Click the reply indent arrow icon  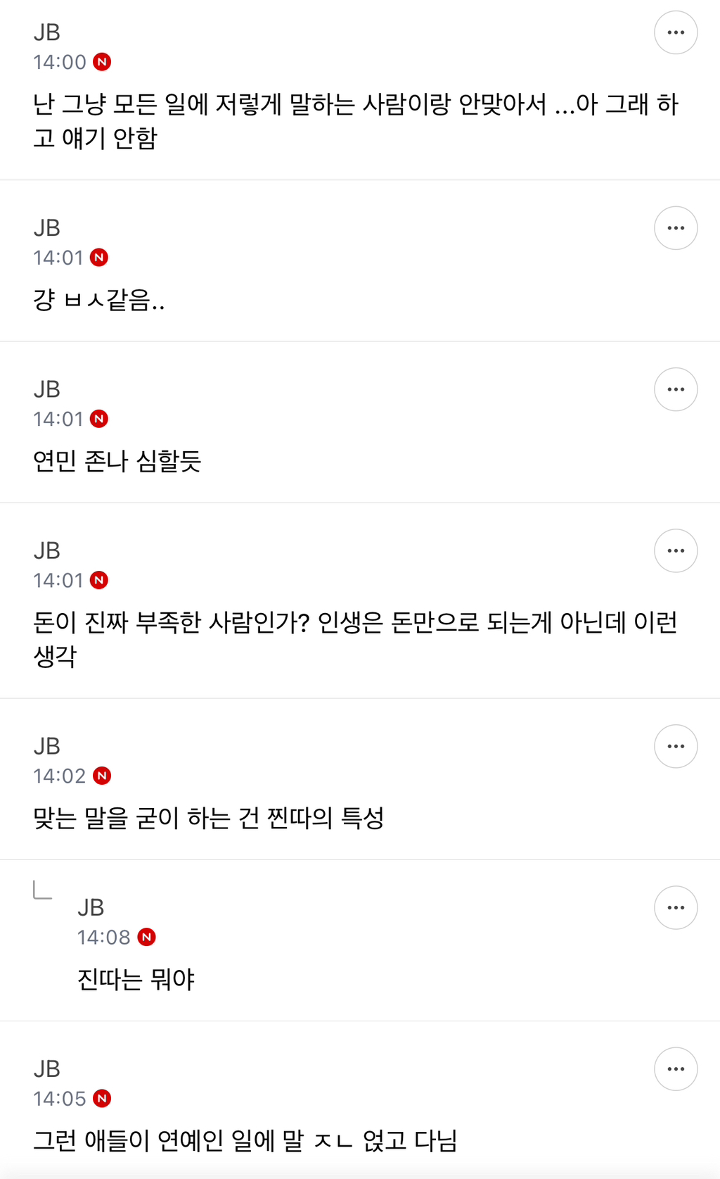click(42, 890)
